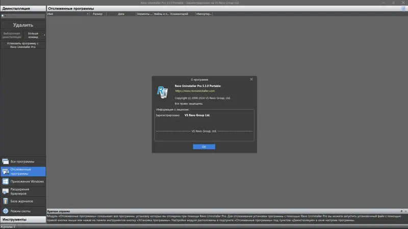
Task: Click the Приложения Windows icon
Action: [6, 182]
